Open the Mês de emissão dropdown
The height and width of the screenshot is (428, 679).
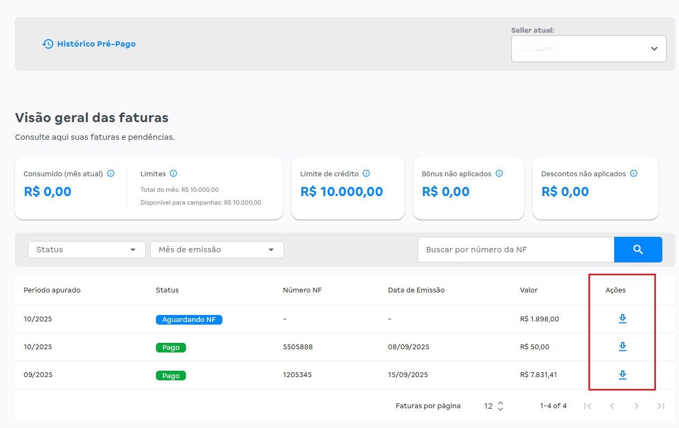point(217,249)
